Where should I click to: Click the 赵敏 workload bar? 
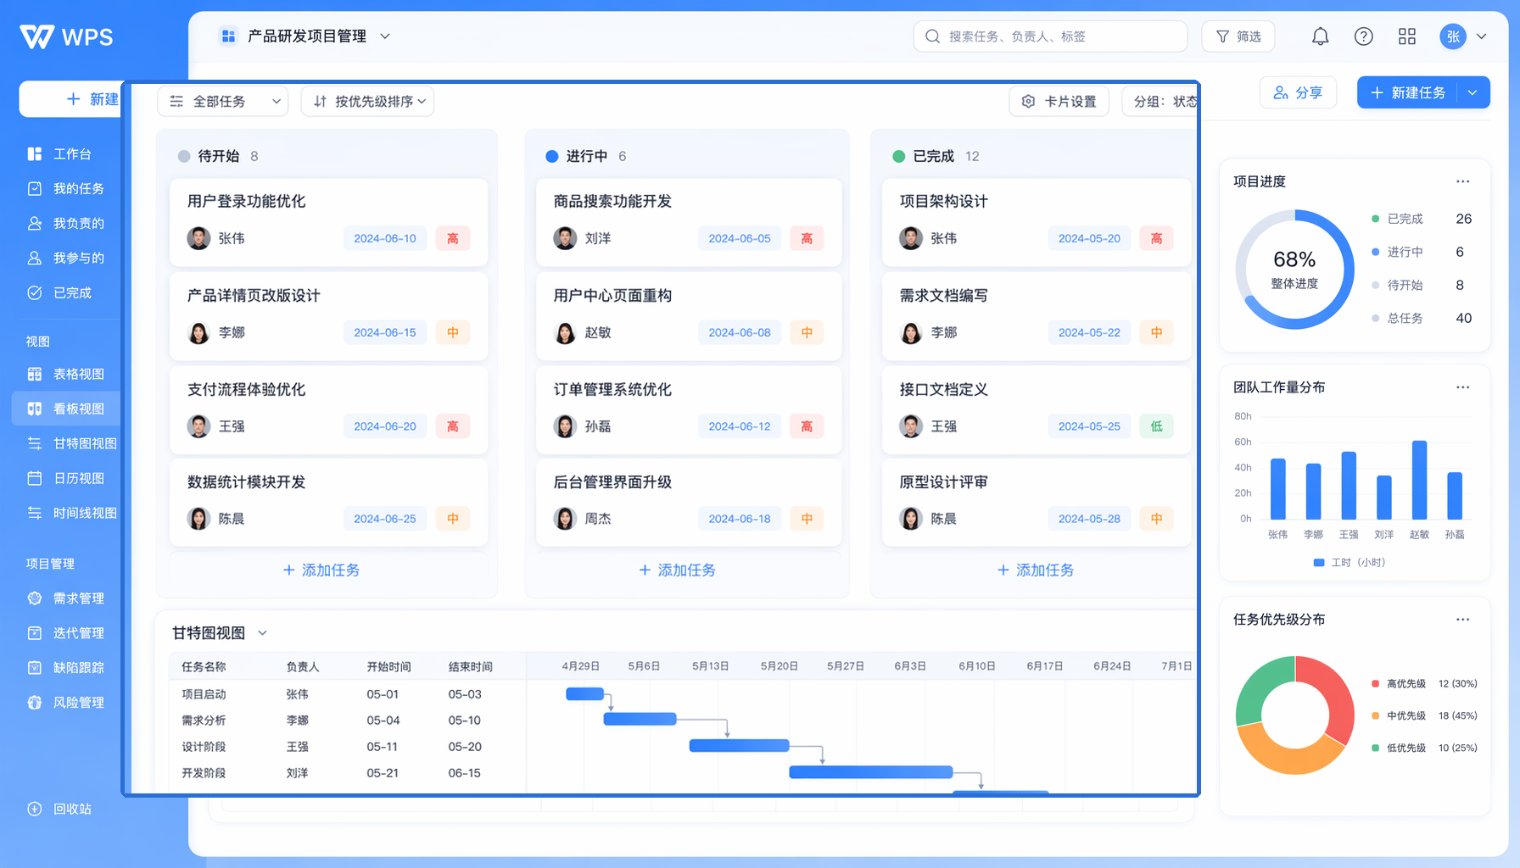point(1419,480)
